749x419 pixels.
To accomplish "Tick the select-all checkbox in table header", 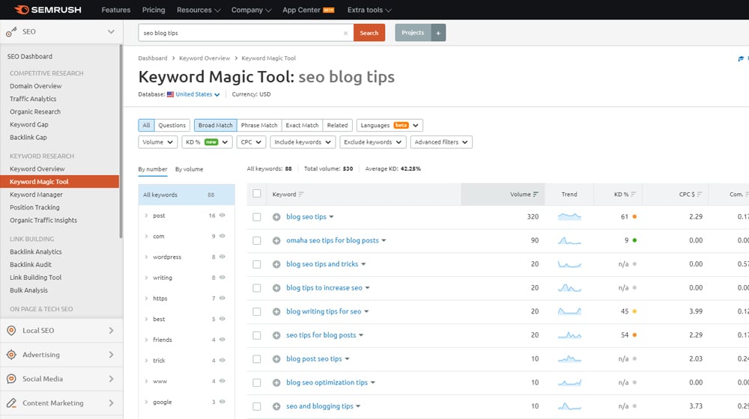I will click(x=256, y=193).
